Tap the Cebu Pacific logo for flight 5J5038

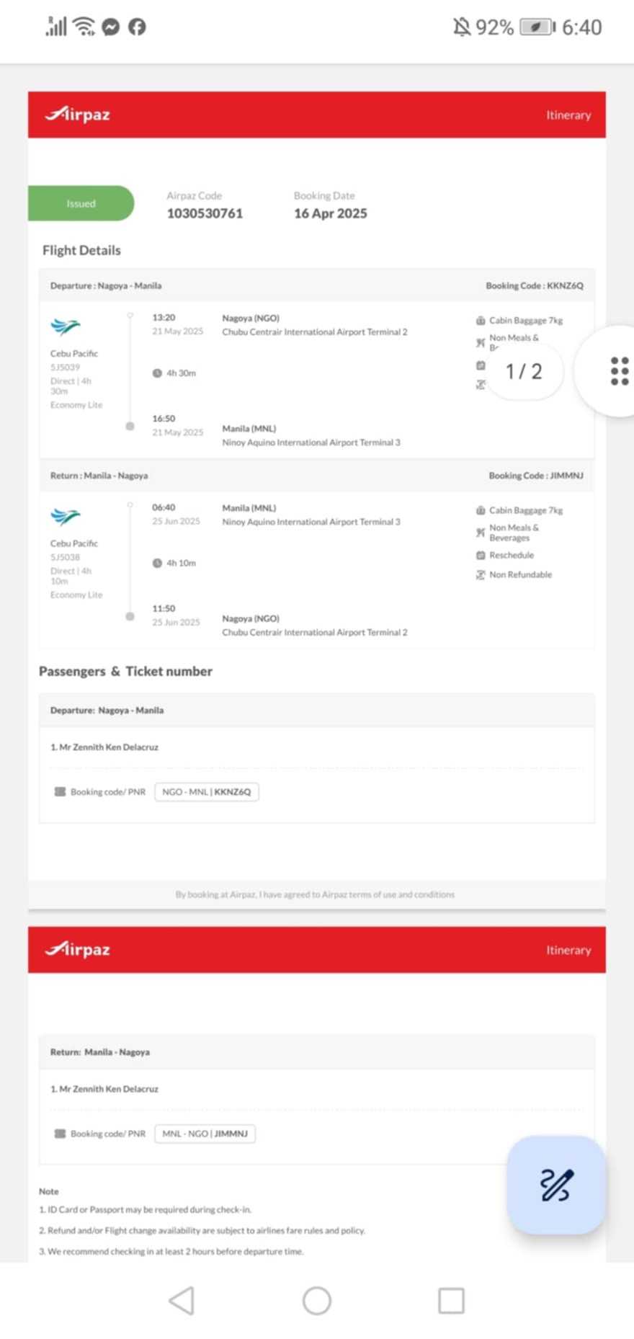66,517
